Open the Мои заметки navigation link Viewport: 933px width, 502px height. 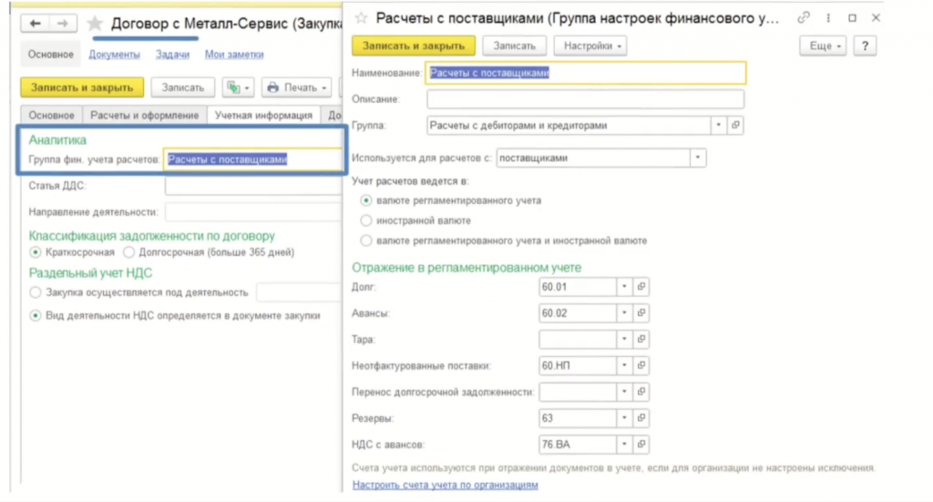point(234,54)
